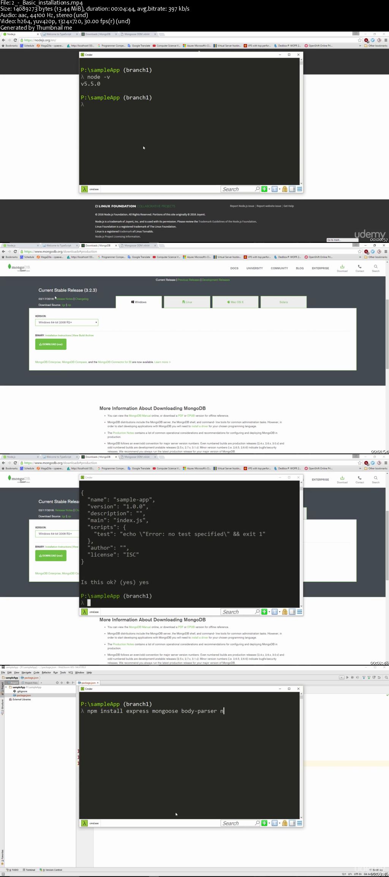Open the Terminal tool window button in WebStorm
This screenshot has width=389, height=877.
(x=29, y=870)
